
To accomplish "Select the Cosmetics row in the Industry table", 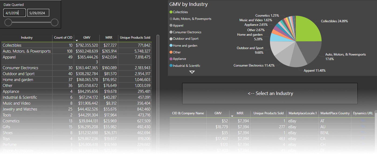I will (x=77, y=121).
